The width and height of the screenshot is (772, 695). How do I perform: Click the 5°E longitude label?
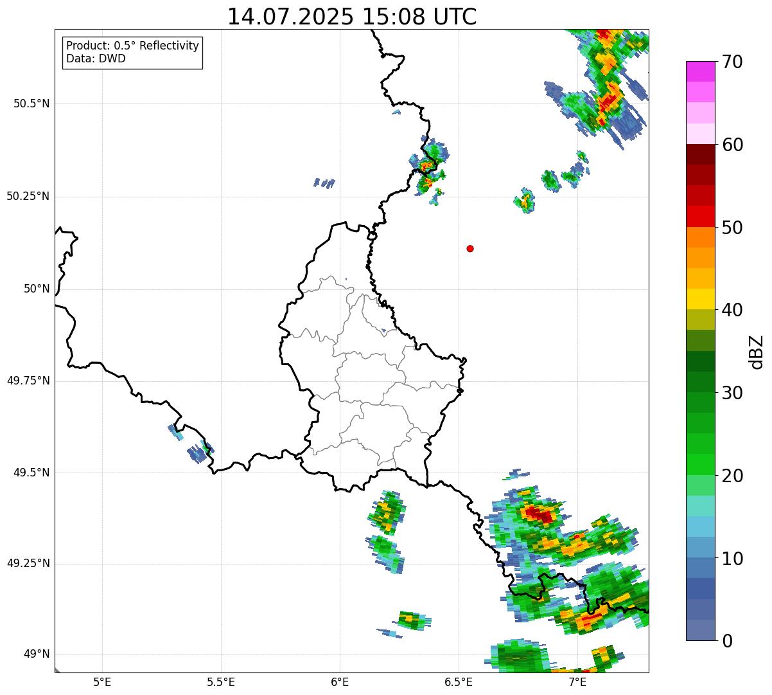tap(102, 681)
